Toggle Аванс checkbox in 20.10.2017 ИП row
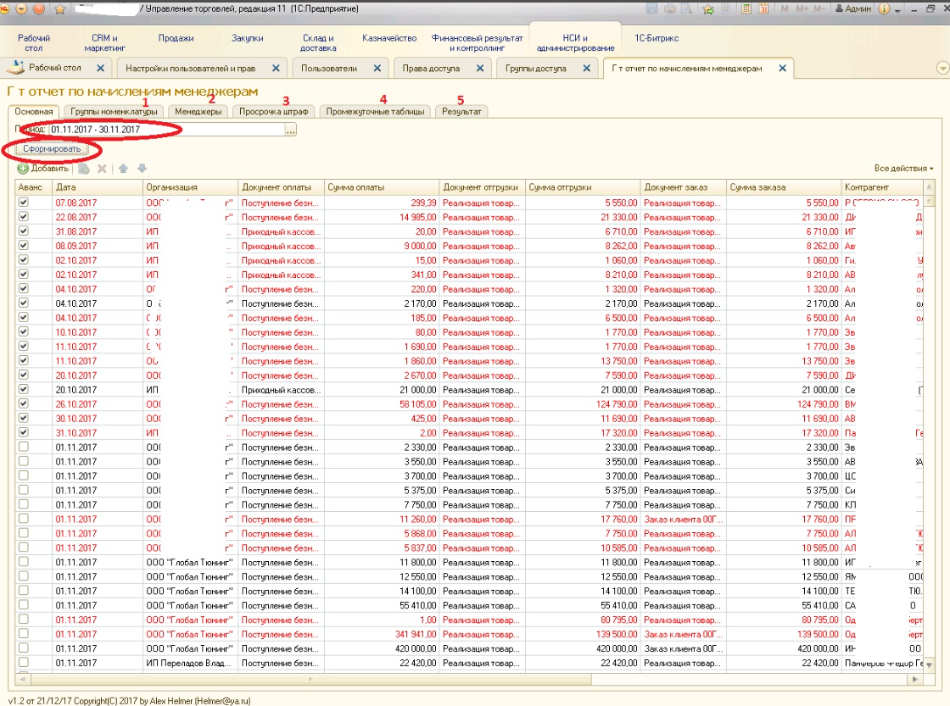The height and width of the screenshot is (706, 950). [23, 389]
